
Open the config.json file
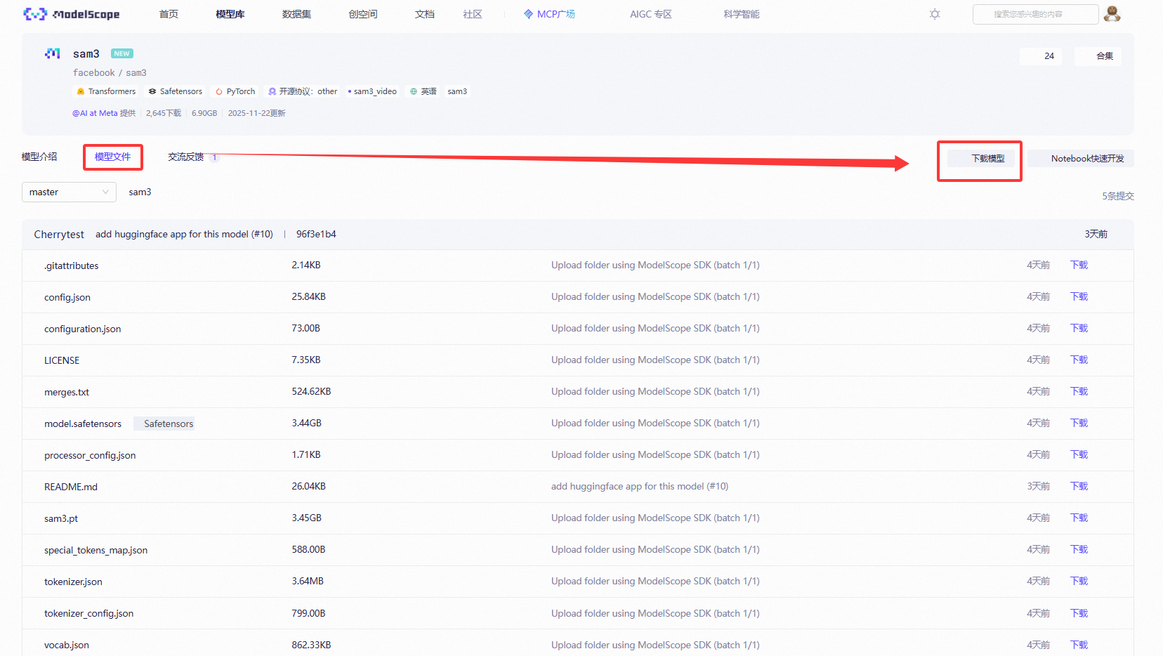(x=67, y=297)
